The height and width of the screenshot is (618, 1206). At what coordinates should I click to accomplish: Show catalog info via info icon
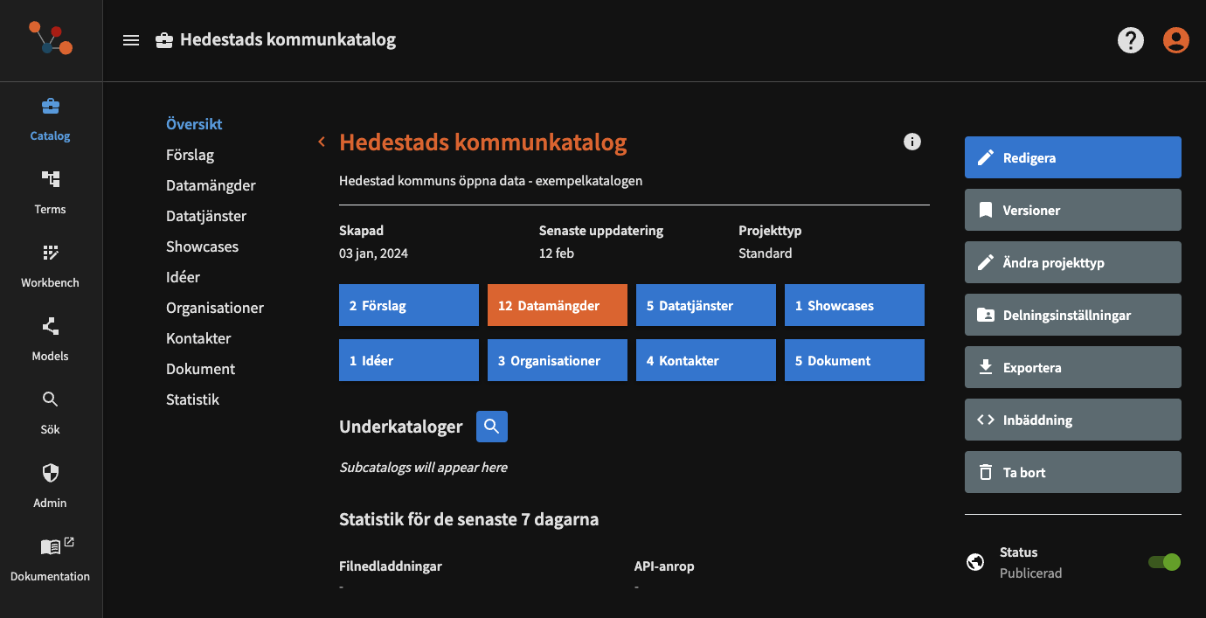tap(912, 142)
